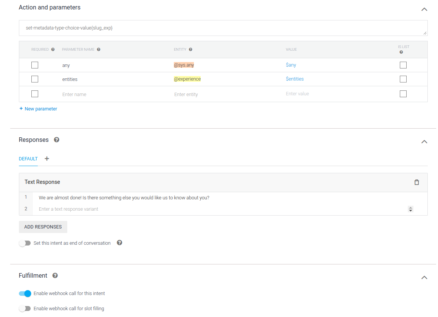
Task: Click help icon next to Responses heading
Action: 57,140
